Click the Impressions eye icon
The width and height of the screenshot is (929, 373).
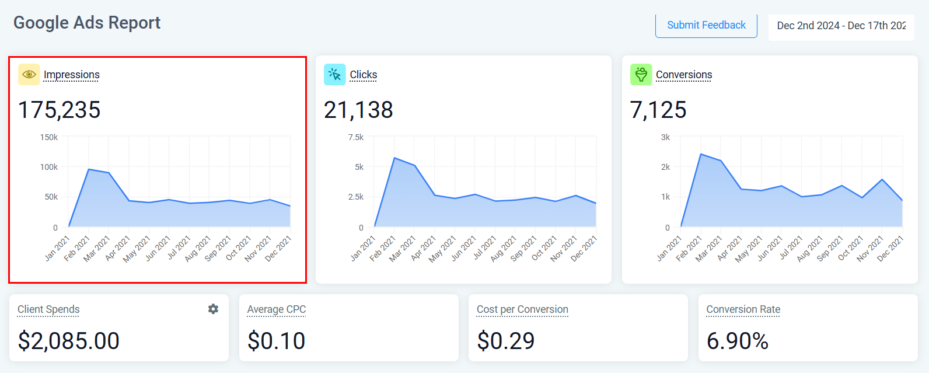pos(29,75)
